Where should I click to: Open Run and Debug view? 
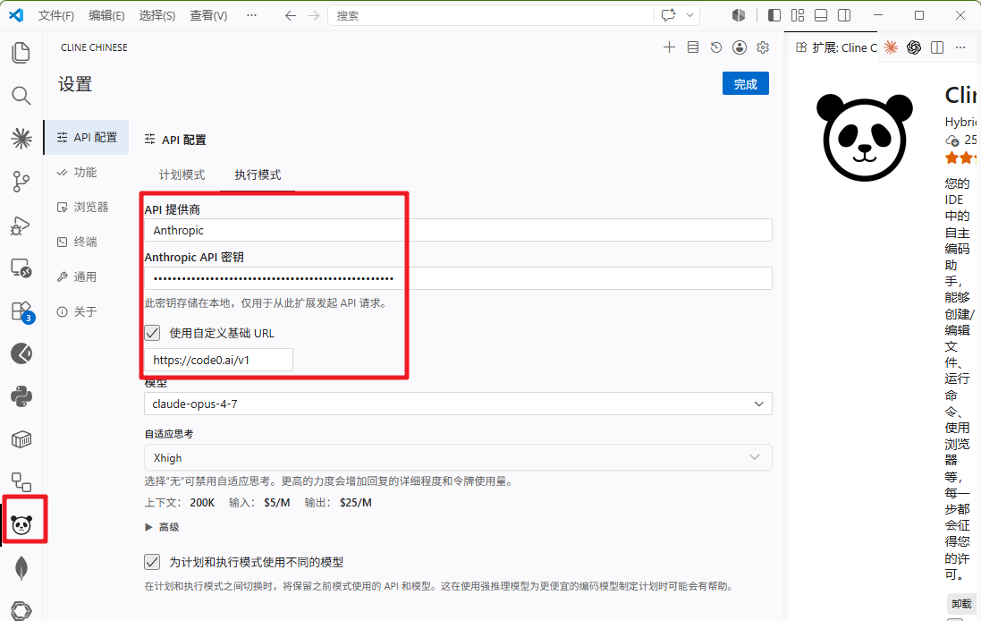pyautogui.click(x=21, y=225)
